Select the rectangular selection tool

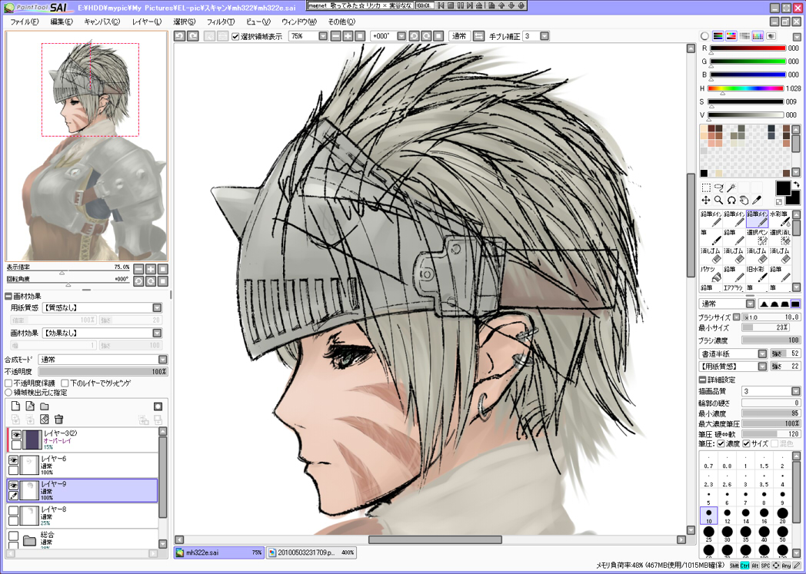point(706,188)
